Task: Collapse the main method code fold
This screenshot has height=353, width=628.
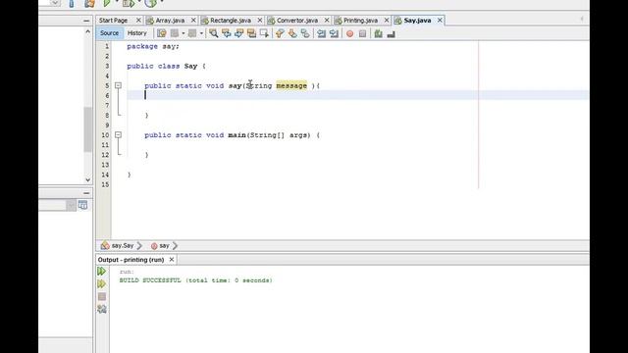Action: coord(118,135)
